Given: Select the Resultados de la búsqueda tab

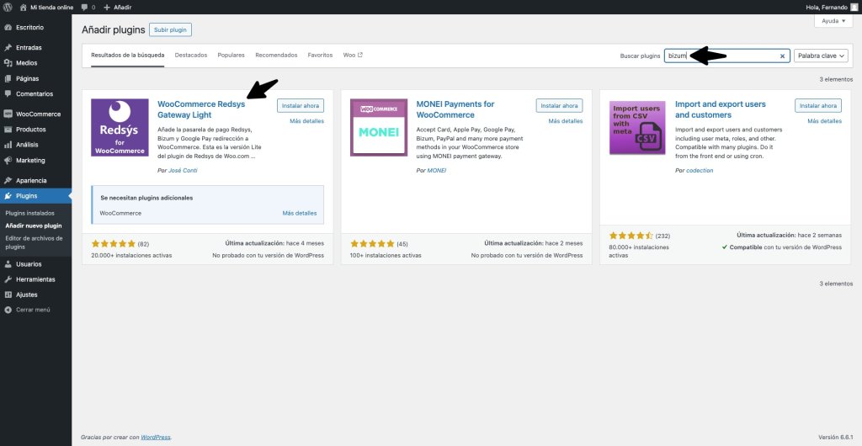Looking at the screenshot, I should tap(128, 56).
